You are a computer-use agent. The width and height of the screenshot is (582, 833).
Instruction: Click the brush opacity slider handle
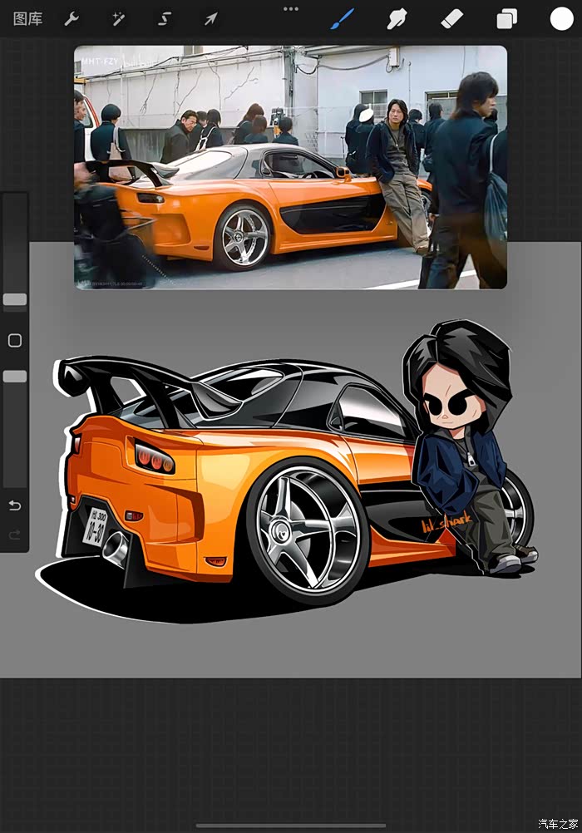click(x=15, y=376)
